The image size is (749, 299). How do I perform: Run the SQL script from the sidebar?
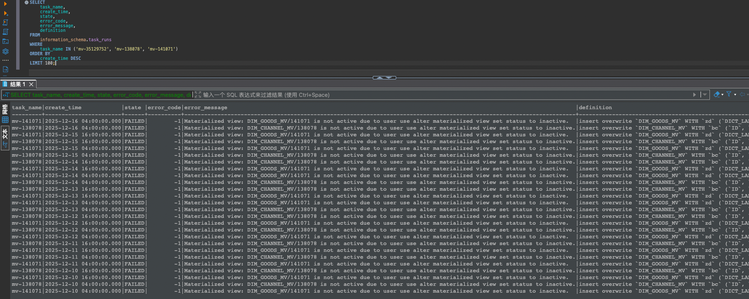click(6, 23)
